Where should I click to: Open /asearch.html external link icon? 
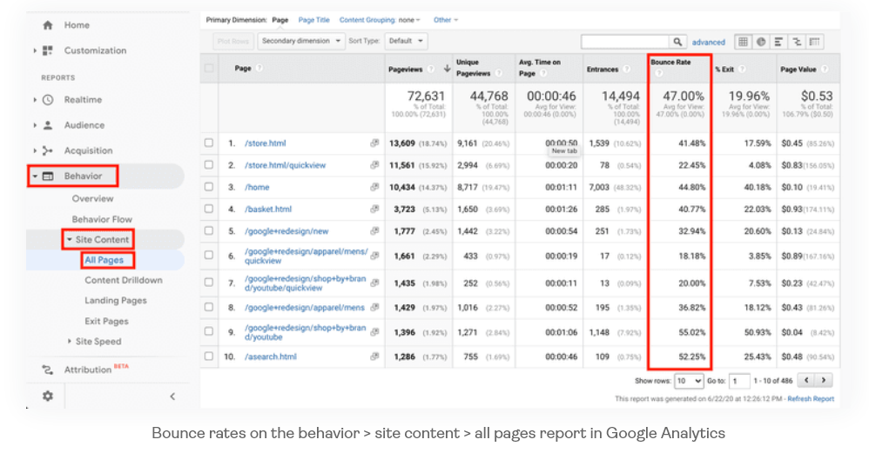374,356
